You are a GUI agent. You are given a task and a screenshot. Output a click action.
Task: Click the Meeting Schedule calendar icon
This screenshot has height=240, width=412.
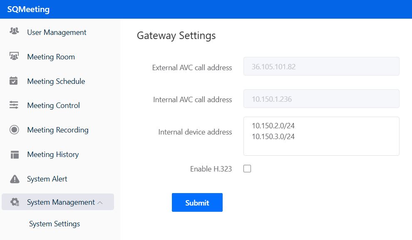(x=14, y=81)
